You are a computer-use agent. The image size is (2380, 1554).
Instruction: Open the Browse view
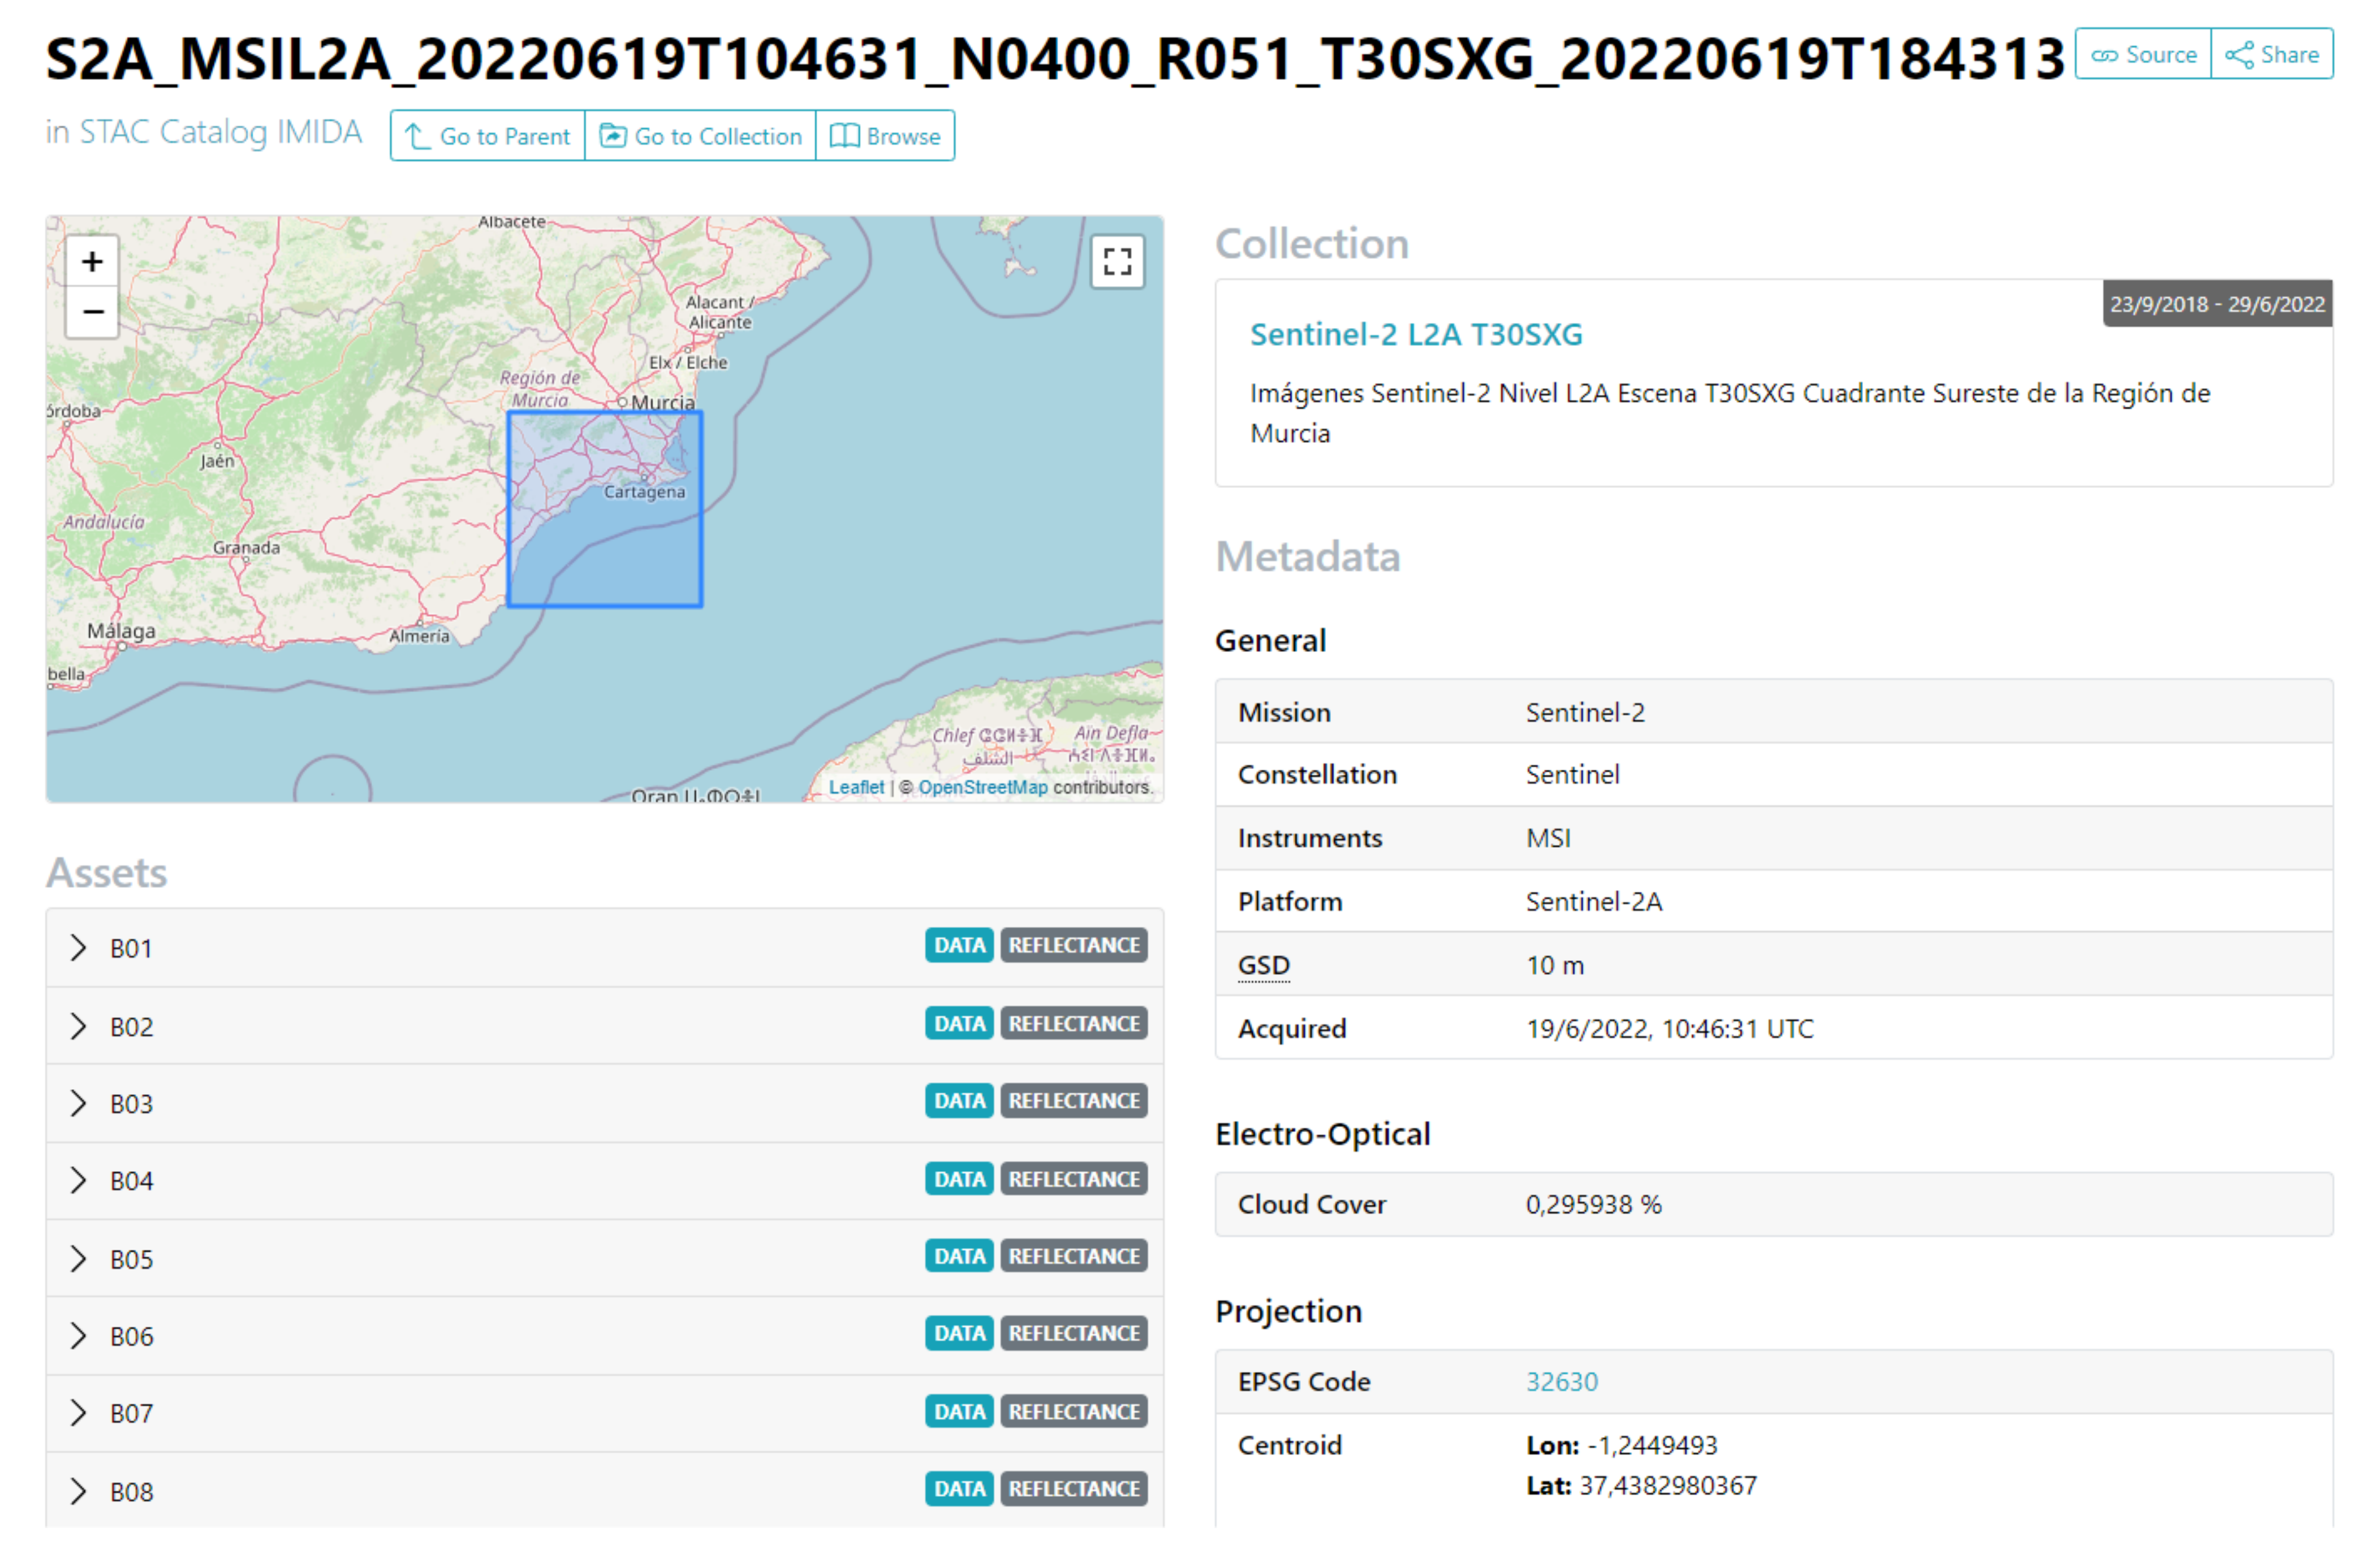coord(886,136)
